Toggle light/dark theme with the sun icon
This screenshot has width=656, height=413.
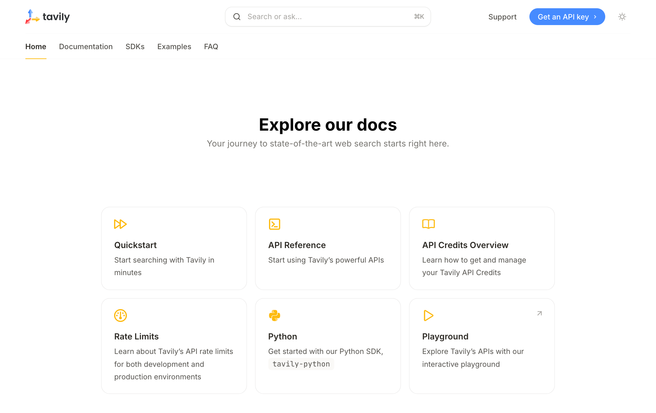[622, 16]
